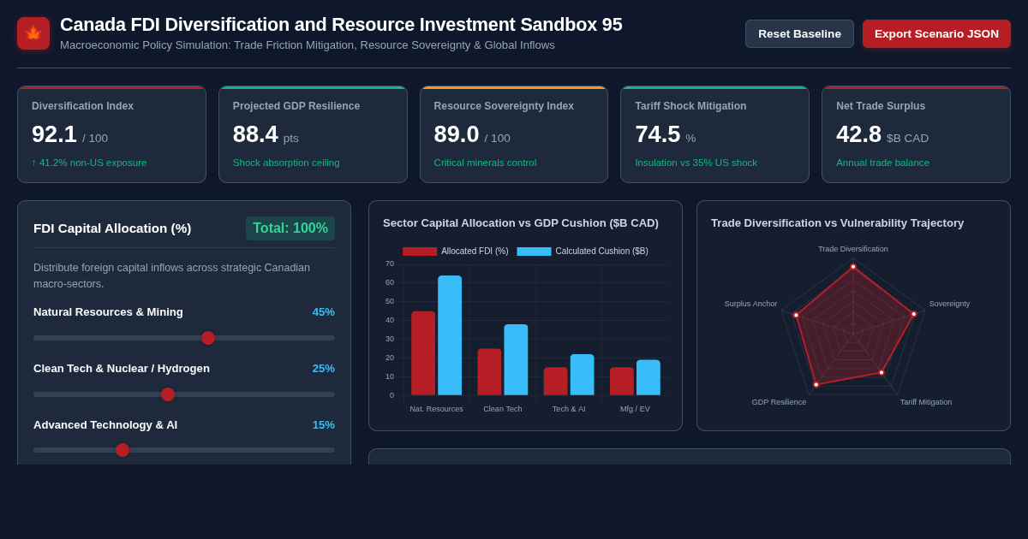Click the Surplus Anchor radar data point
This screenshot has height=539, width=1028.
pos(796,315)
